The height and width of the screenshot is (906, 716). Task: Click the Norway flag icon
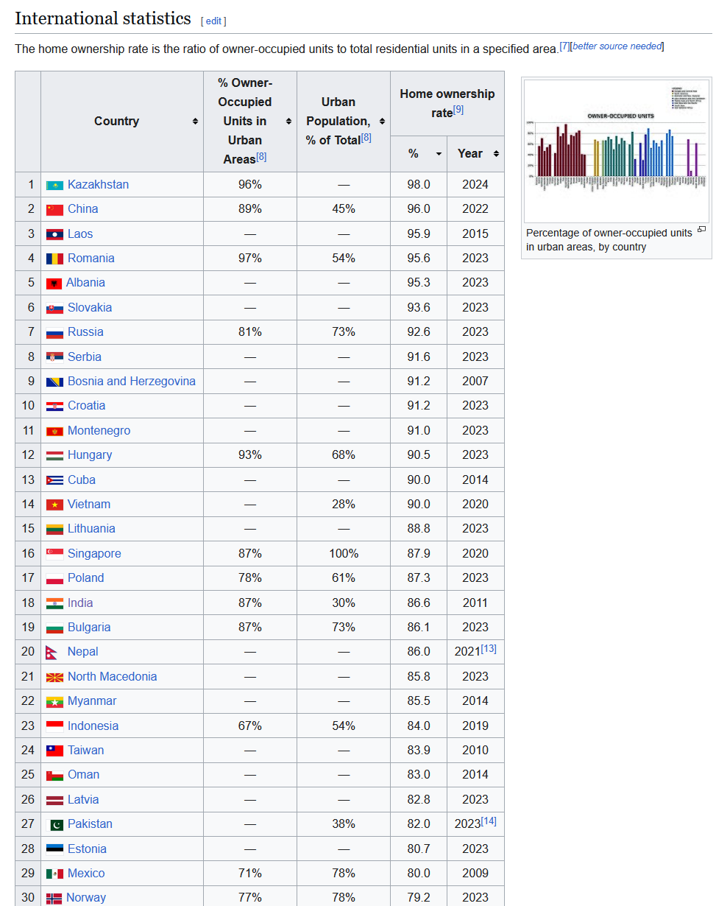(x=54, y=898)
